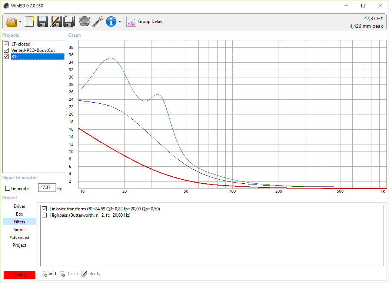Click the graph panel splitter handle
389x283 pixels.
tap(67, 112)
